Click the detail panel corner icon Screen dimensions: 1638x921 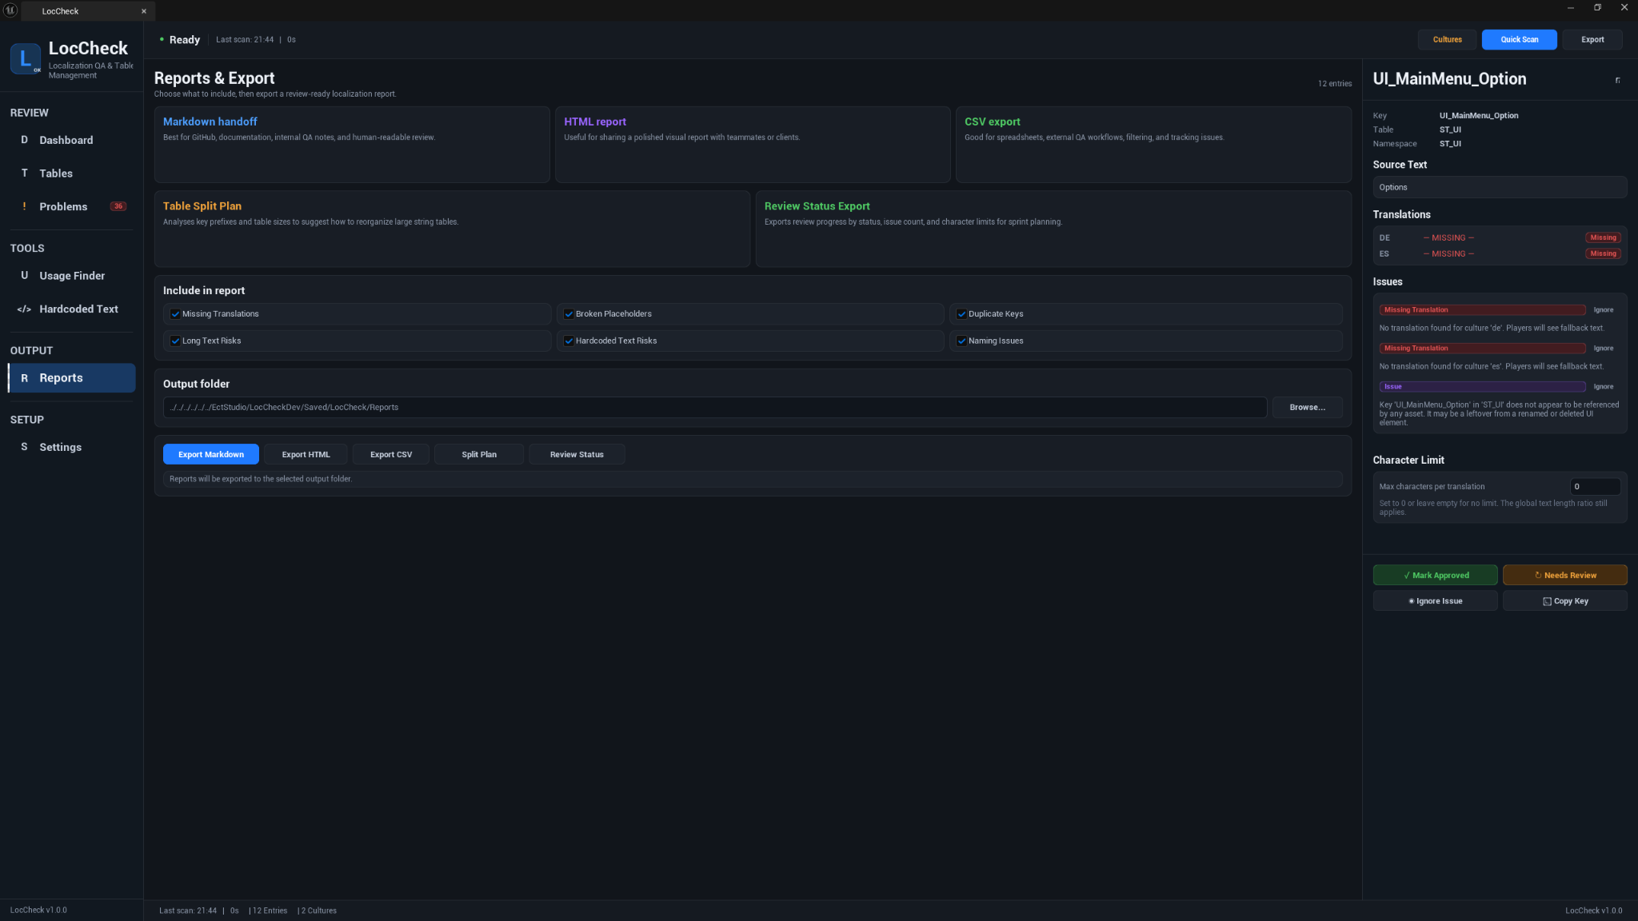click(1618, 80)
